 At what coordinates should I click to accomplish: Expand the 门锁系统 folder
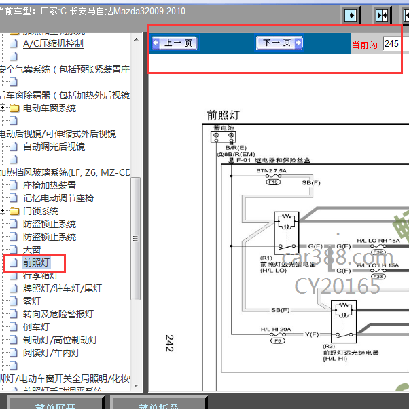(3, 211)
